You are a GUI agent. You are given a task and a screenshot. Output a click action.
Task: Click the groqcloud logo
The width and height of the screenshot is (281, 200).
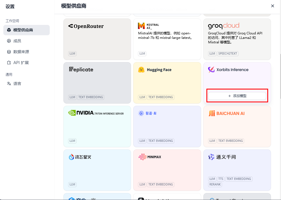coord(224,26)
